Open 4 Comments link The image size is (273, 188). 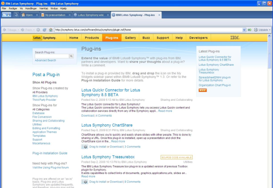104,116
